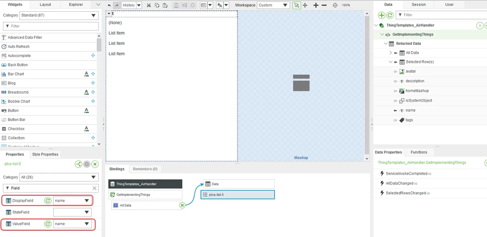487x237 pixels.
Task: Select the pointer selection tool
Action: (x=297, y=5)
